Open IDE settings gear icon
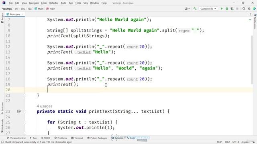The image size is (257, 144). point(249,9)
